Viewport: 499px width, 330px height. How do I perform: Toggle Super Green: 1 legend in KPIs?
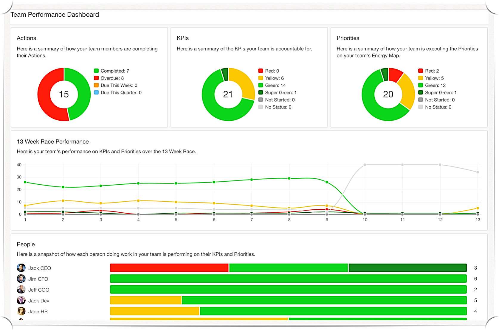point(278,93)
